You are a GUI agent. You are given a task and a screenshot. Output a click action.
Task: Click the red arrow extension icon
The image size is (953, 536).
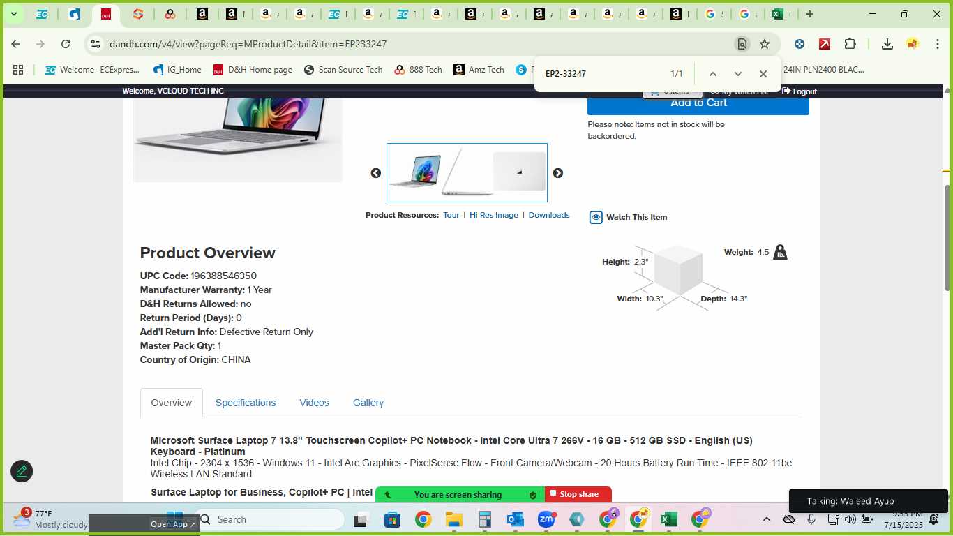click(825, 44)
